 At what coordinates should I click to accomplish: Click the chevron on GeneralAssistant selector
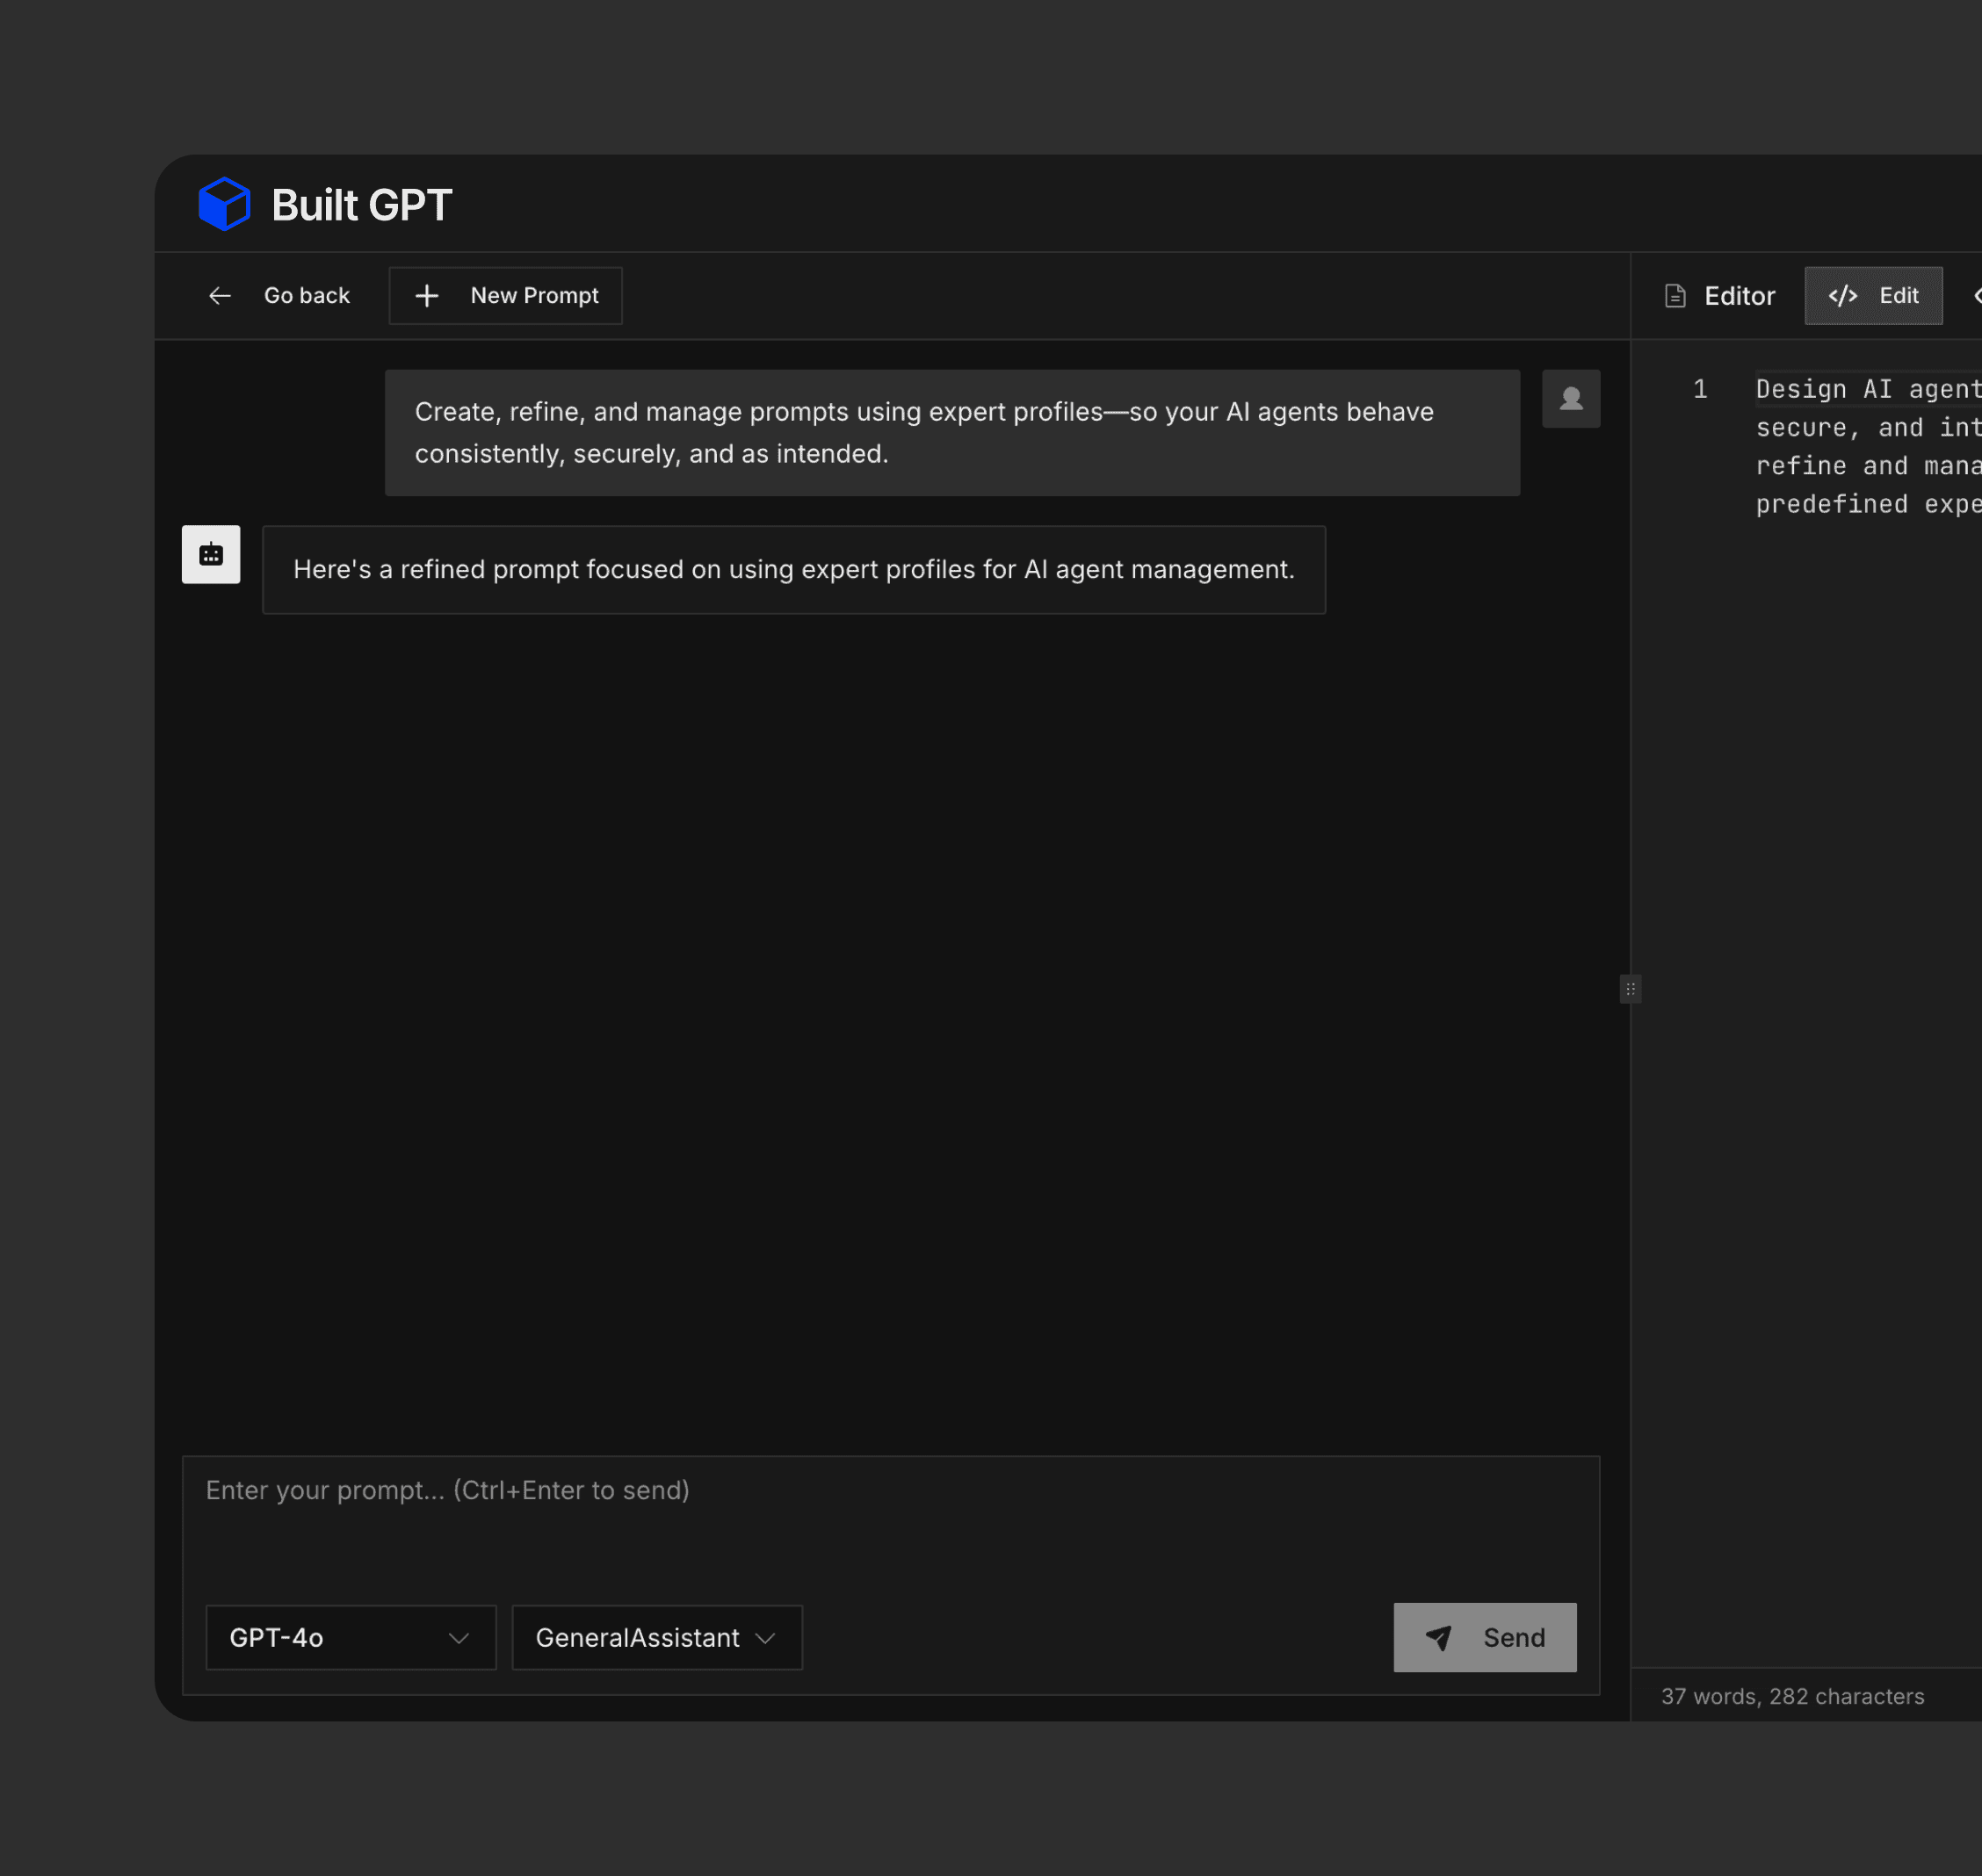(x=766, y=1638)
